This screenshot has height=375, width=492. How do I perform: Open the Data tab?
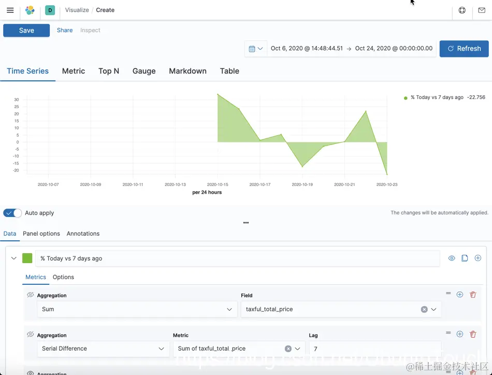point(10,234)
